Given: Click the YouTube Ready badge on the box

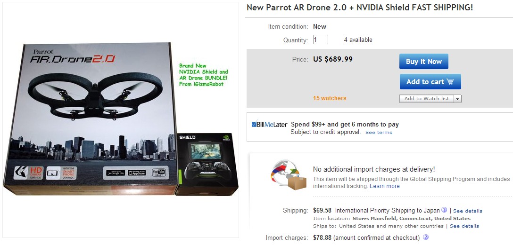Looking at the screenshot, I should coord(158,172).
